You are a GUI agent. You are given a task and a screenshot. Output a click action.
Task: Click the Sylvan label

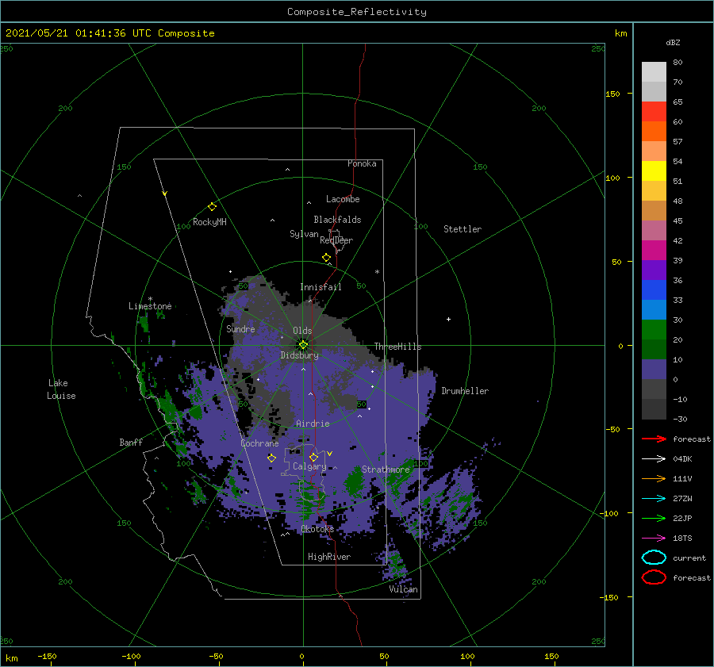tap(304, 234)
